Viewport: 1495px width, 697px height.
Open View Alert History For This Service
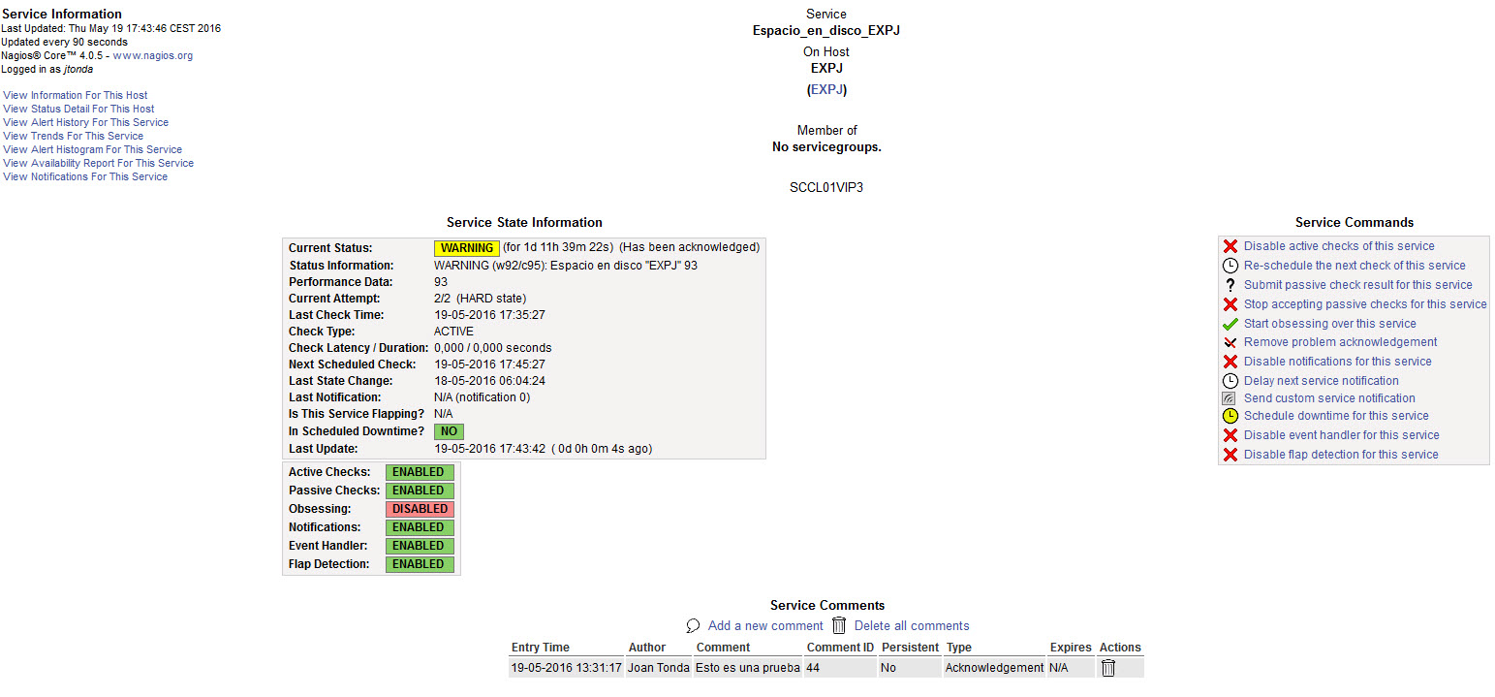85,122
